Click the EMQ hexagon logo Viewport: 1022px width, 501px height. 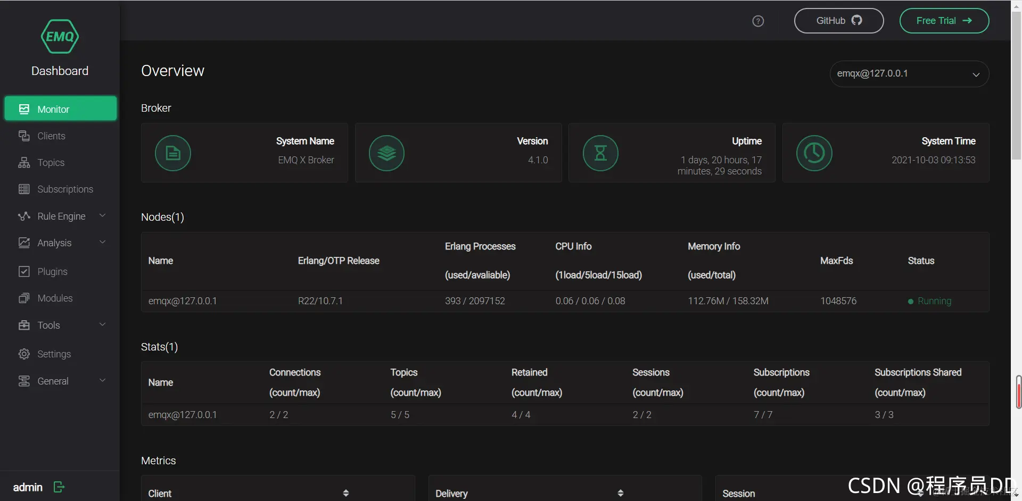point(60,36)
